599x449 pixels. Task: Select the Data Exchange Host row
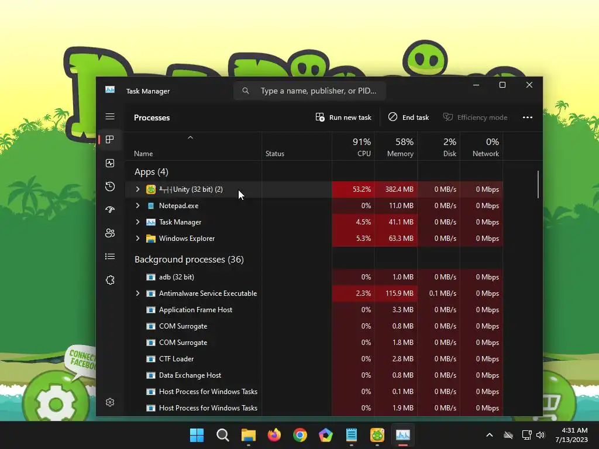tap(314, 375)
